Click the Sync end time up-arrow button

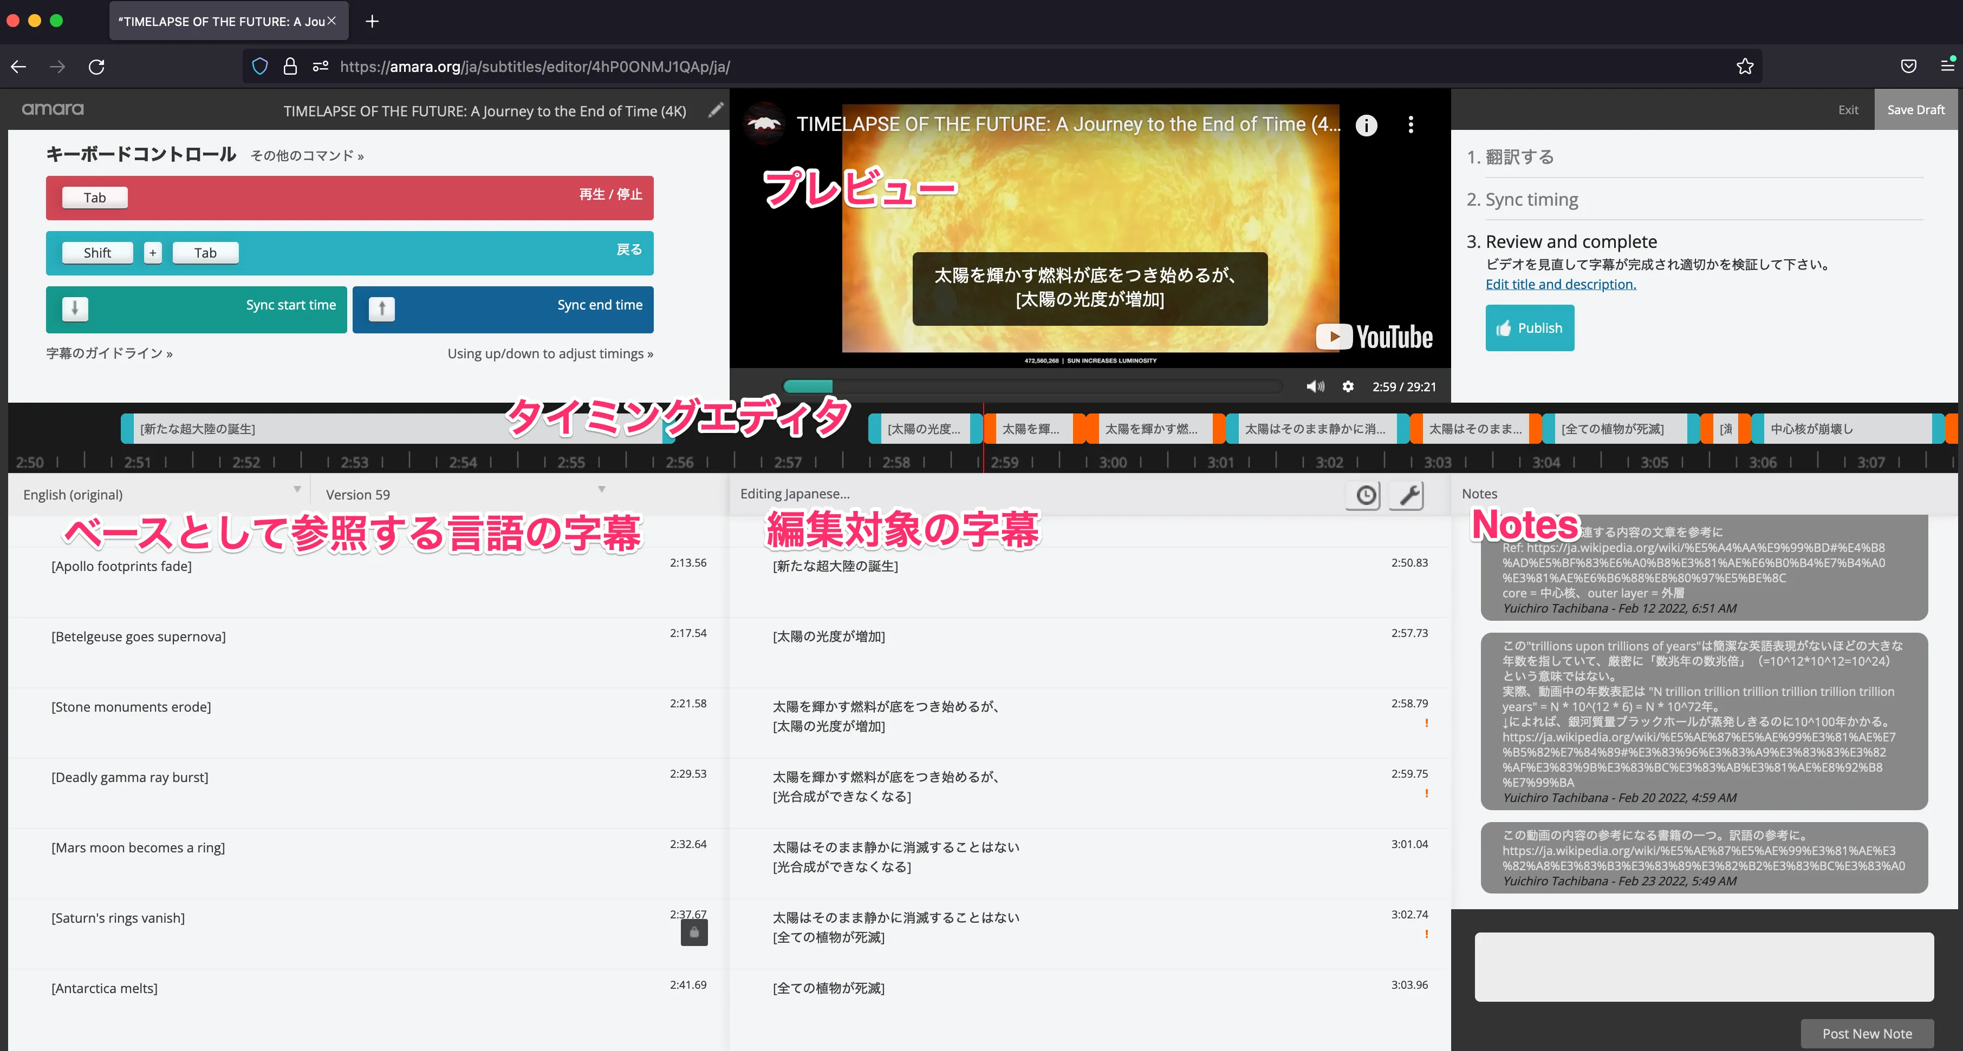pos(382,308)
